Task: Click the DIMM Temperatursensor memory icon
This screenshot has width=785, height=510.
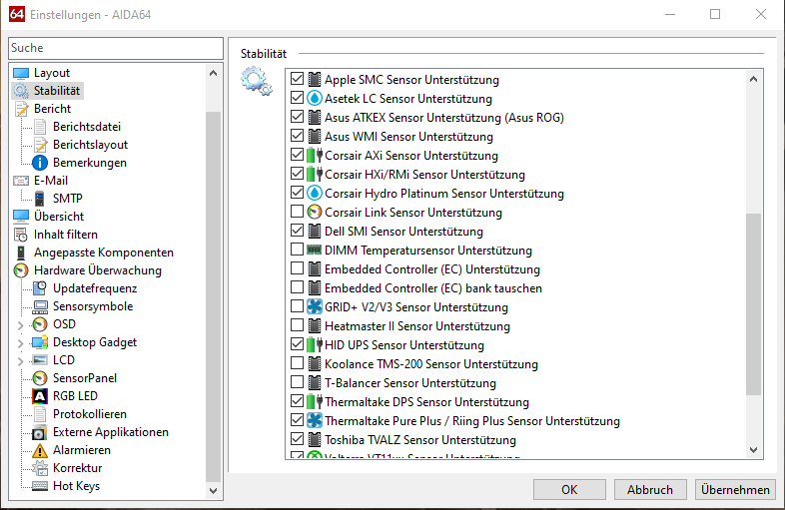Action: pyautogui.click(x=315, y=251)
